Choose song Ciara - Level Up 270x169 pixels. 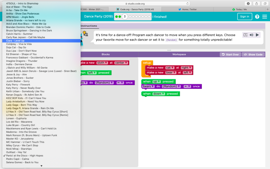pyautogui.click(x=41, y=41)
